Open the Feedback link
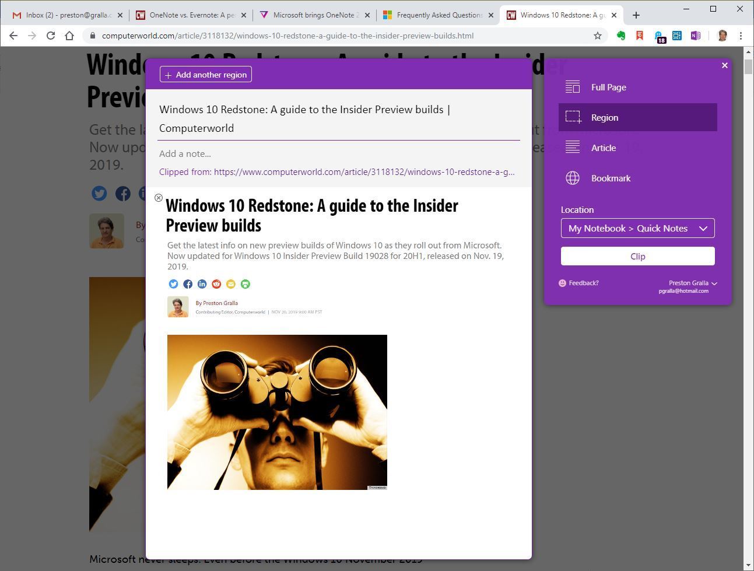 (x=579, y=283)
